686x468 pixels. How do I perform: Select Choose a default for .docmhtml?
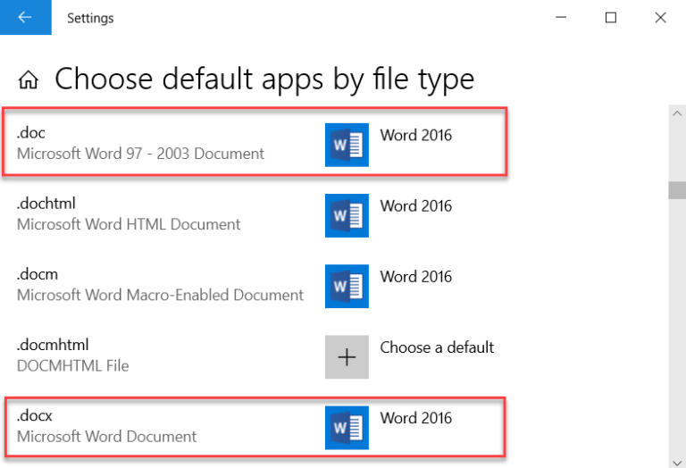coord(437,347)
